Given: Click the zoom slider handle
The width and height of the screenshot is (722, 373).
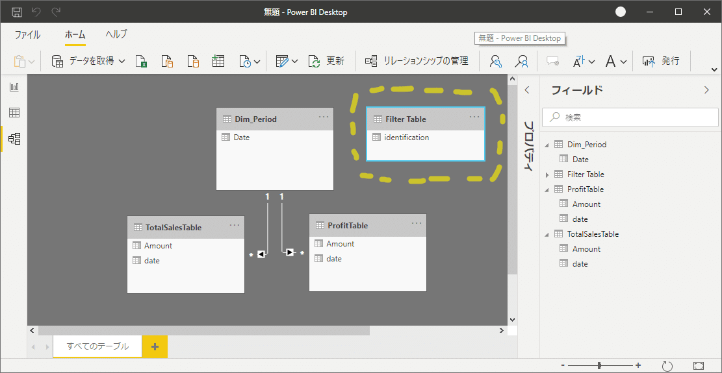Looking at the screenshot, I should 599,365.
